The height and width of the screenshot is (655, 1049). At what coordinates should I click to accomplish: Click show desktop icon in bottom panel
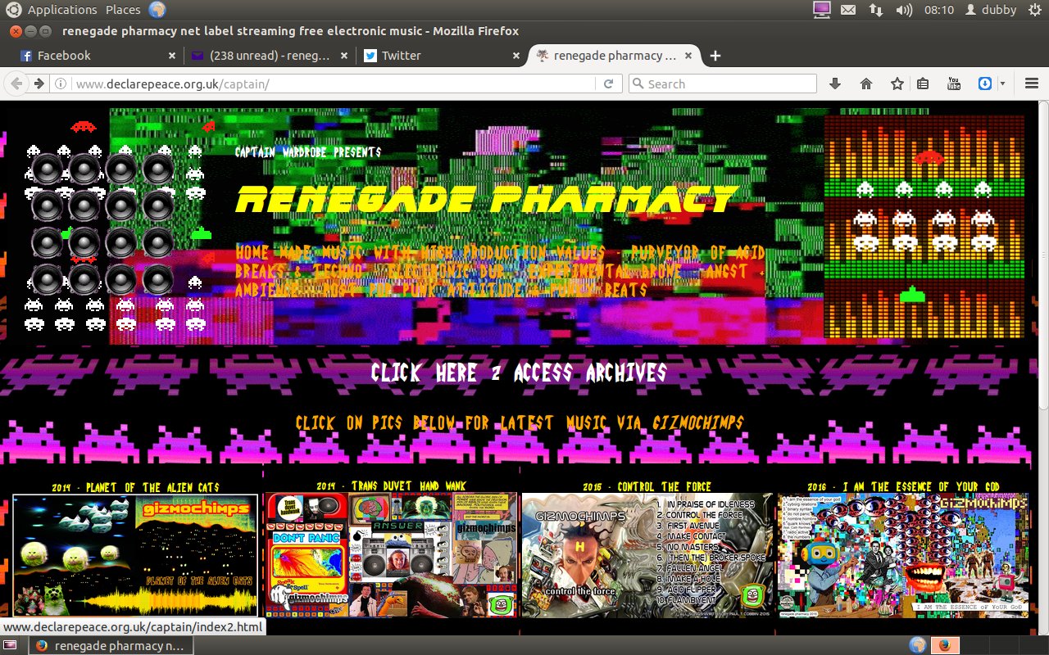[10, 645]
